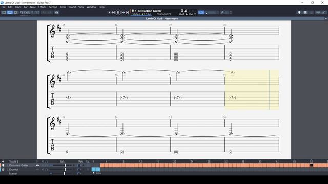Click the Distortion Guitar track name in the header

pos(148,11)
